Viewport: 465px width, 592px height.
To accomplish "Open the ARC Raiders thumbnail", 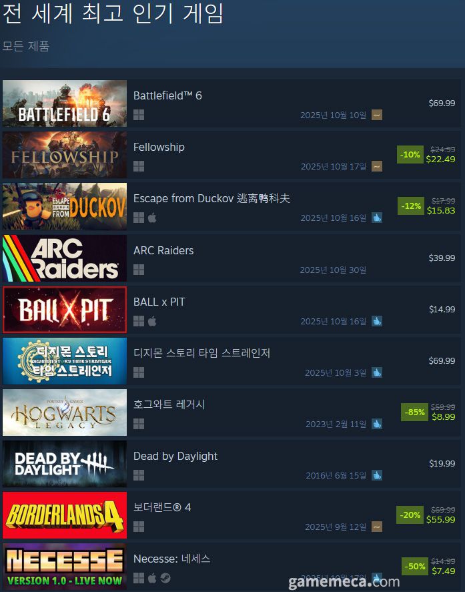I will pos(65,258).
